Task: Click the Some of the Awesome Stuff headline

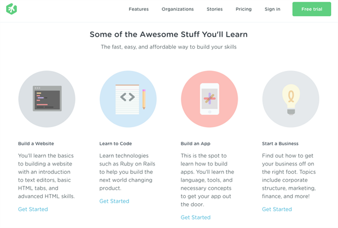Action: (168, 34)
